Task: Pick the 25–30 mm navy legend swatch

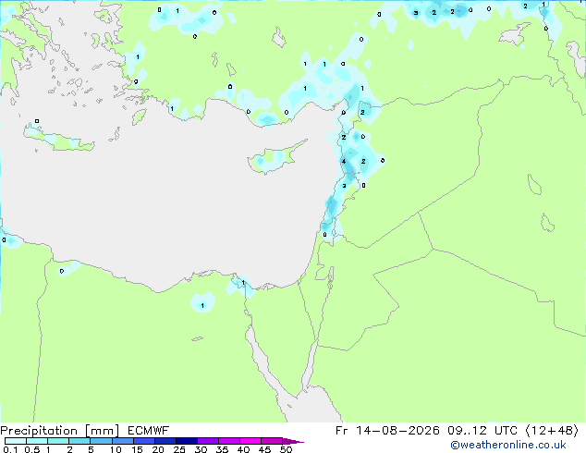Action: pos(186,441)
